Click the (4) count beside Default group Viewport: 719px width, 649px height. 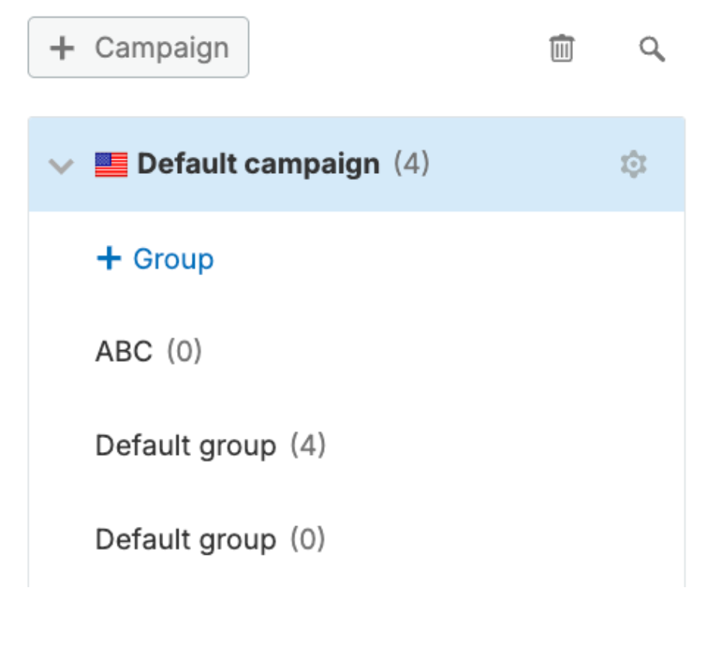(x=308, y=446)
